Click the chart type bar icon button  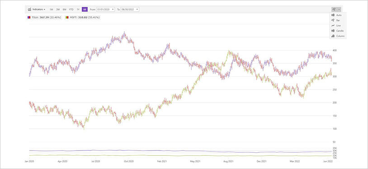click(x=334, y=9)
